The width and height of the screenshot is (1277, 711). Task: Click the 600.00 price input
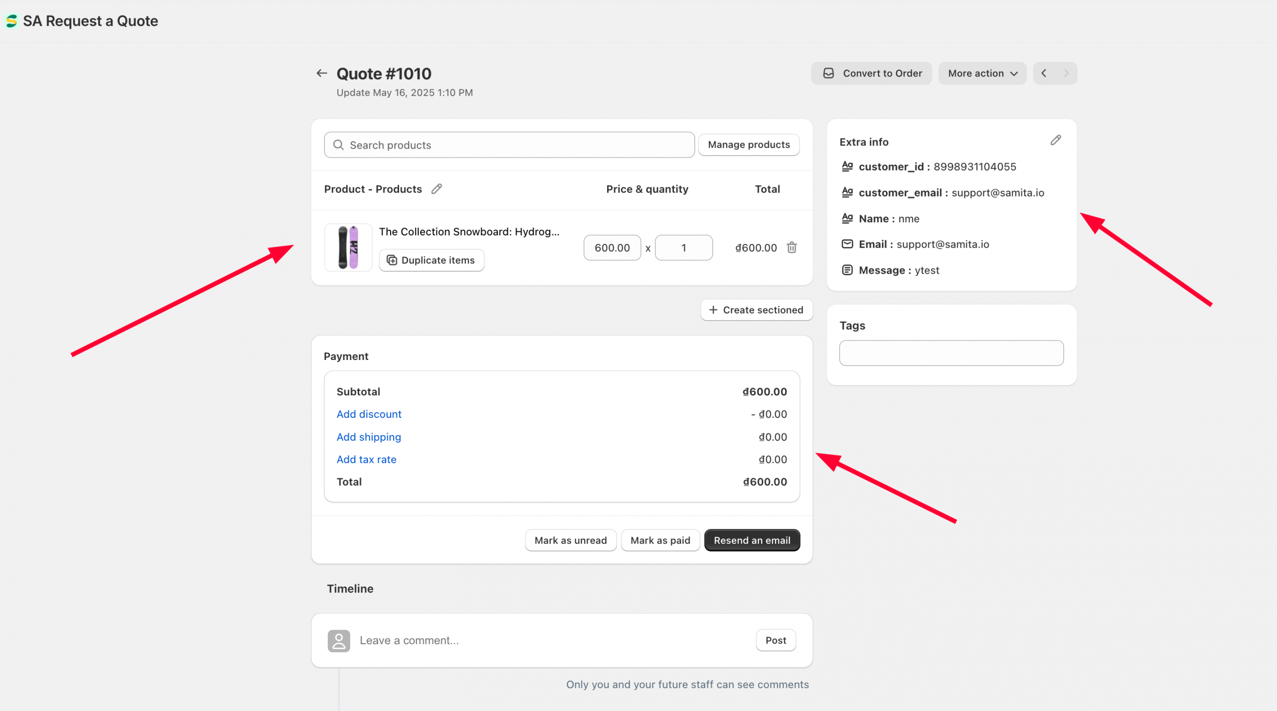[612, 247]
